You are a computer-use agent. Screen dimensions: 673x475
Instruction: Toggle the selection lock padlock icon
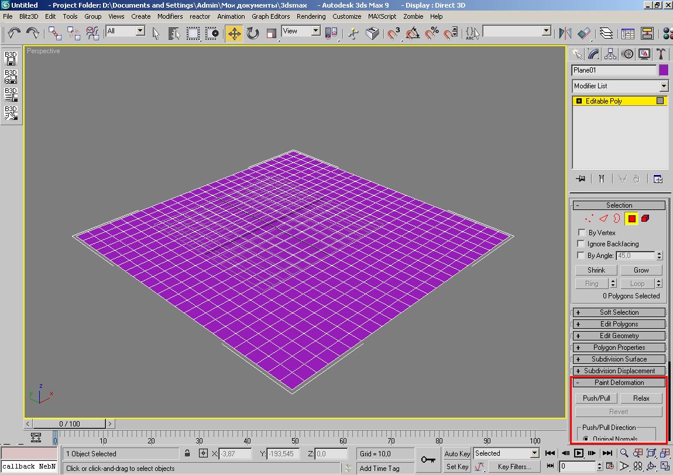coord(187,453)
